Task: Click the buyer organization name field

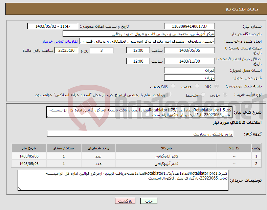Action: (139, 34)
